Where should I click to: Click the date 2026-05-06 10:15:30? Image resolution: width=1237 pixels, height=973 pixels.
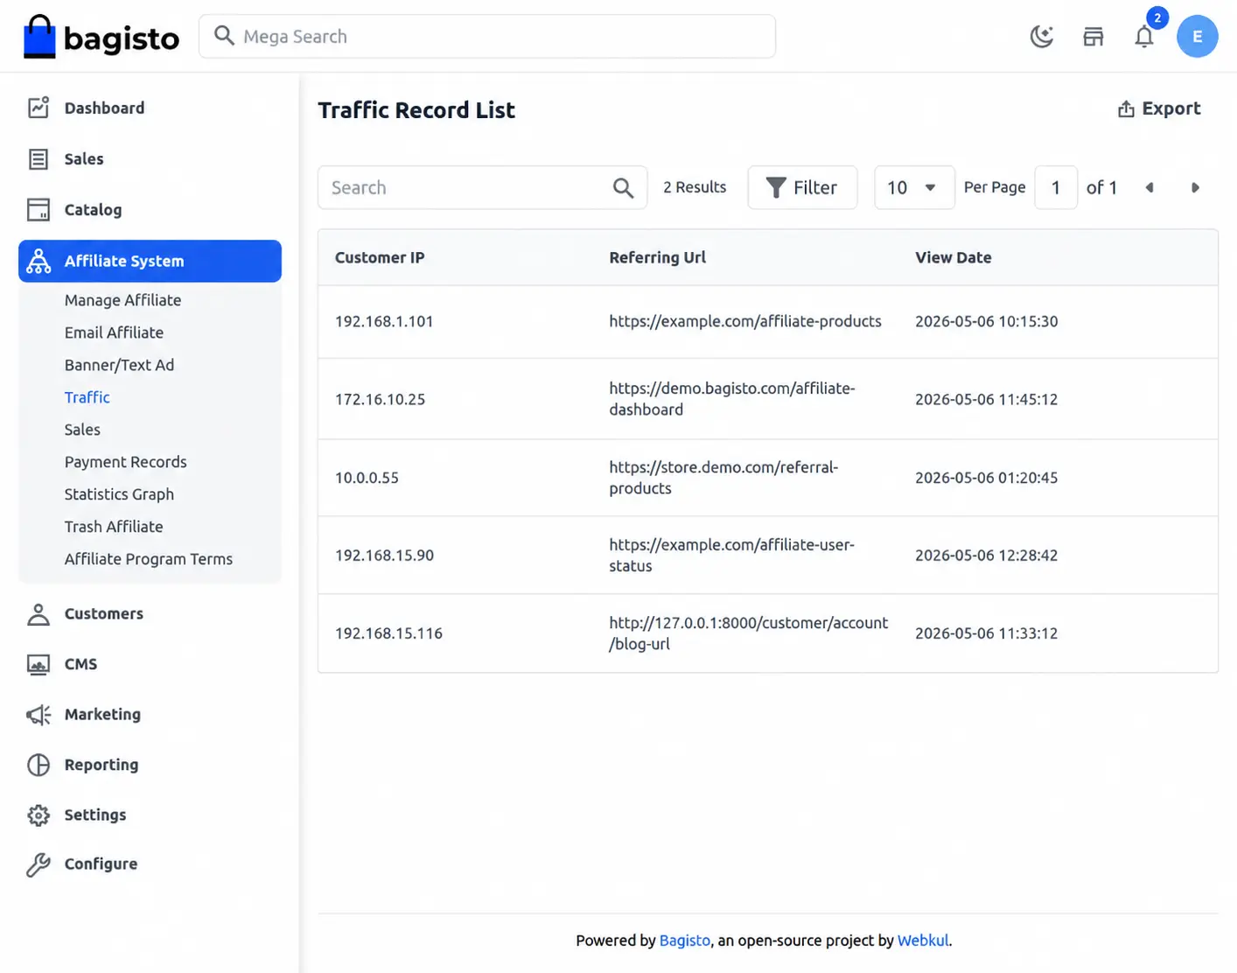(x=986, y=321)
